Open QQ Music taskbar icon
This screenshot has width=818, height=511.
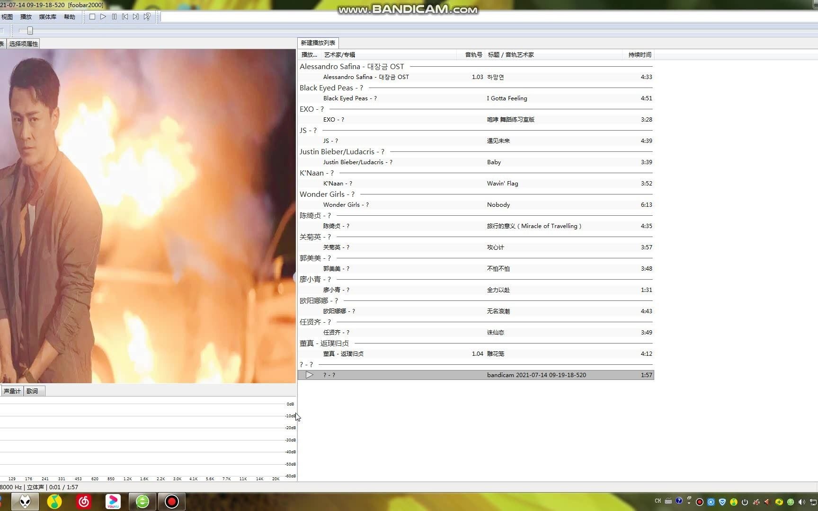[x=54, y=502]
